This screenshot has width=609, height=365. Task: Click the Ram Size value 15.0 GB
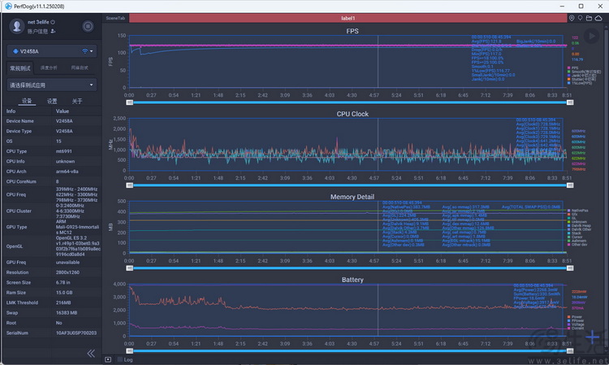64,293
